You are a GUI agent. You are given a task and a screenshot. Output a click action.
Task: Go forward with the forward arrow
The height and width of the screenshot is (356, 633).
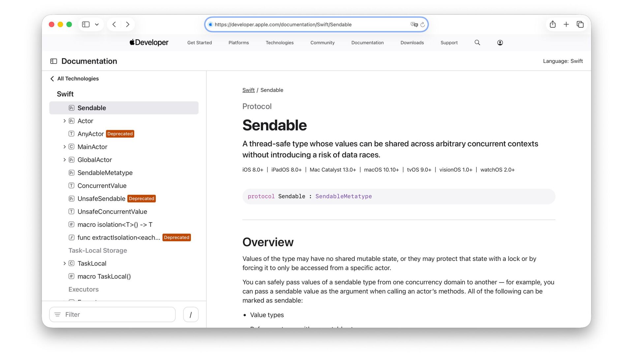[x=128, y=24]
